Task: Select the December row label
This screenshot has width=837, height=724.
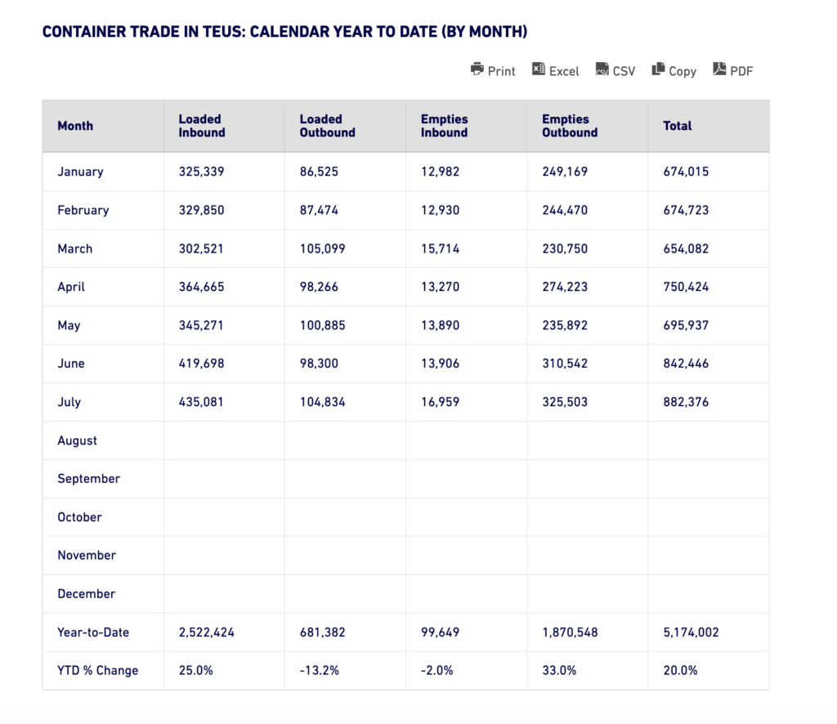Action: click(x=86, y=594)
